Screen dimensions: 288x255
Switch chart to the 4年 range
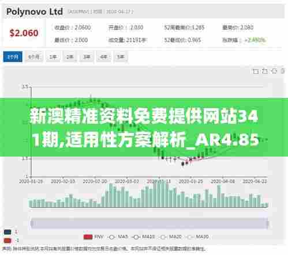point(103,57)
